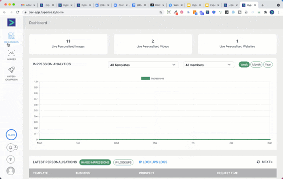Close the active Hyperise tab
The image size is (283, 179).
[x=255, y=5]
